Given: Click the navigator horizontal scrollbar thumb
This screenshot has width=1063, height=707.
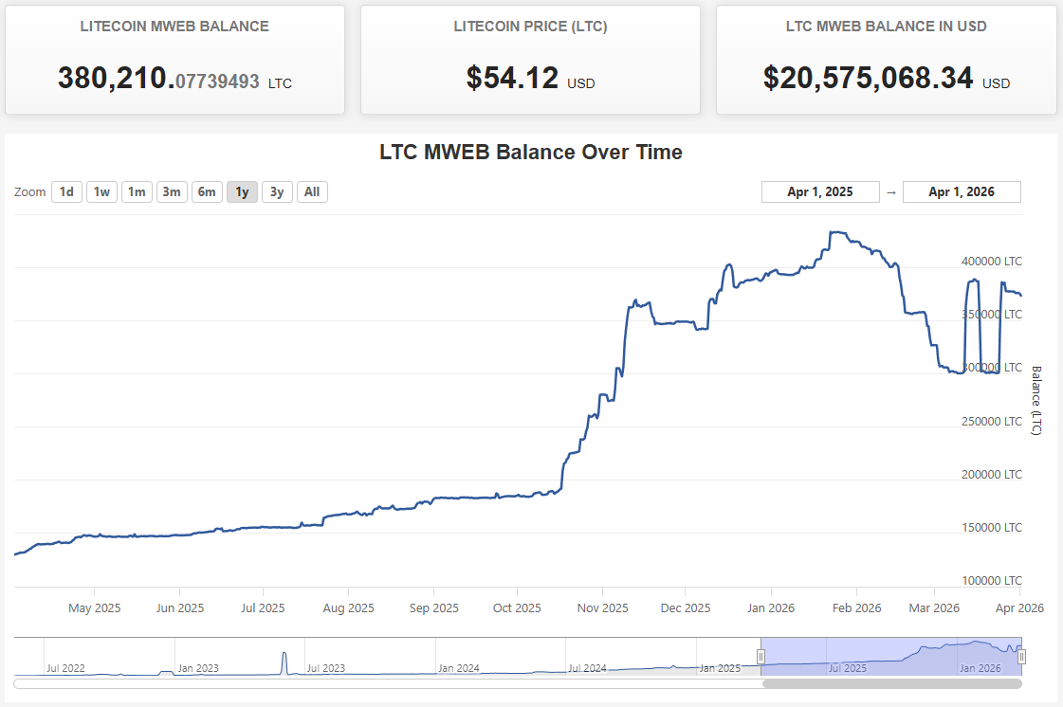Looking at the screenshot, I should [x=891, y=684].
